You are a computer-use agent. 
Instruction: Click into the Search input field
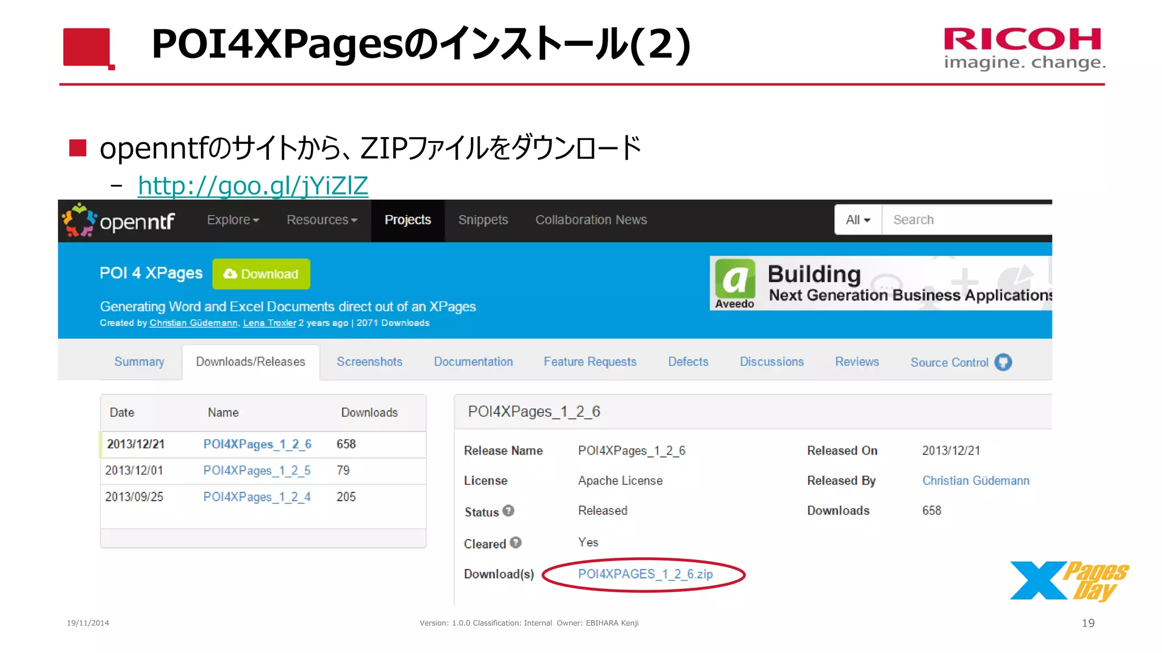(967, 220)
